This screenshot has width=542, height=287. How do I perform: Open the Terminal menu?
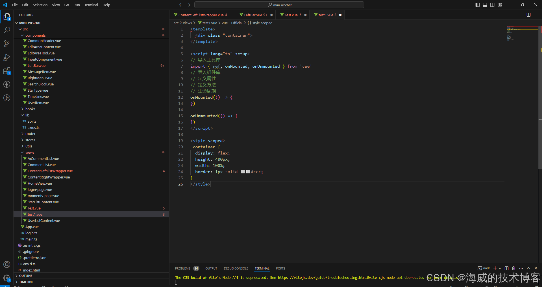tap(91, 5)
